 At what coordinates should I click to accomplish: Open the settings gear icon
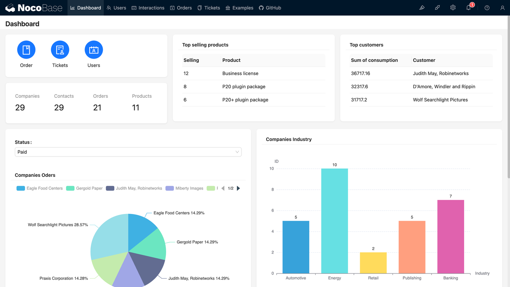[x=453, y=8]
